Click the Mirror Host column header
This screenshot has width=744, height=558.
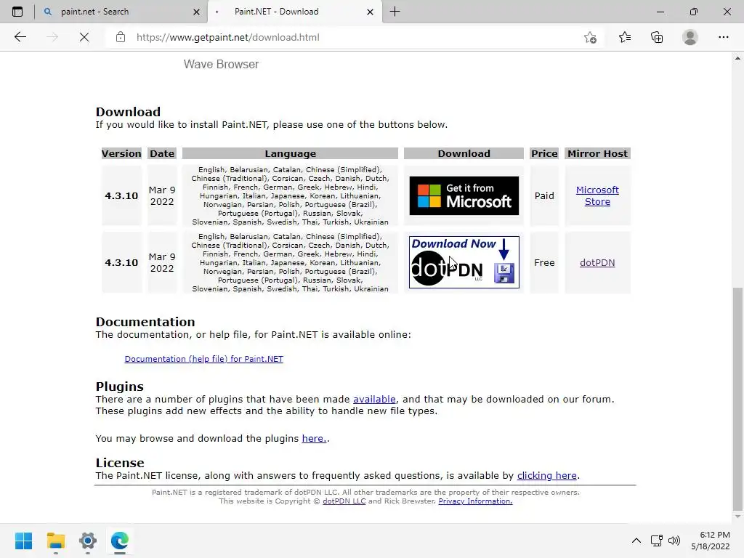[x=597, y=153]
